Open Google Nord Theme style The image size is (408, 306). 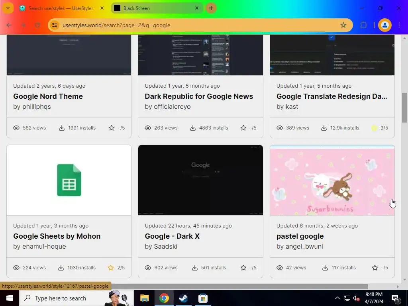(x=48, y=96)
